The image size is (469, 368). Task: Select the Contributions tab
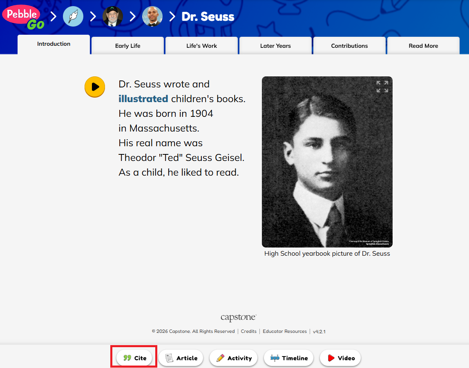pos(349,46)
